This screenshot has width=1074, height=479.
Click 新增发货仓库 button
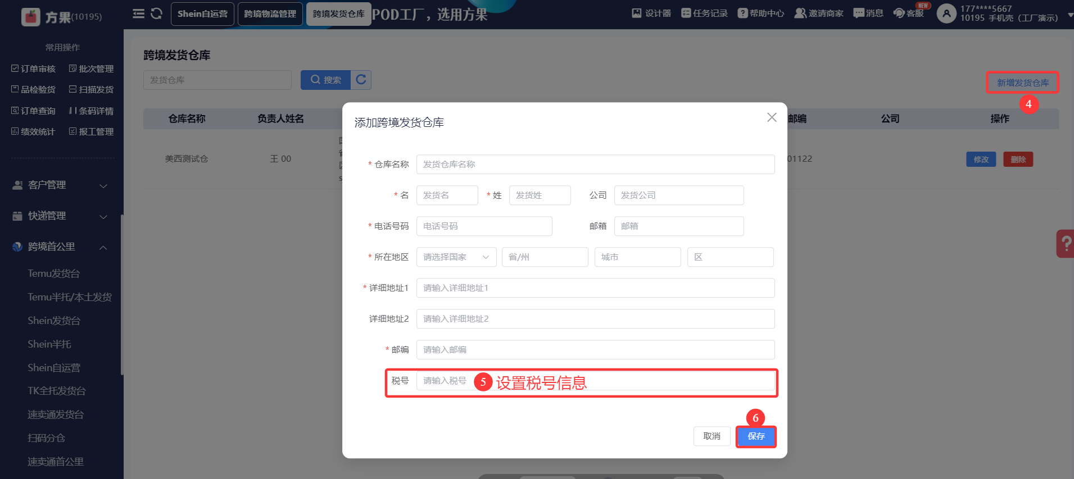tap(1023, 83)
